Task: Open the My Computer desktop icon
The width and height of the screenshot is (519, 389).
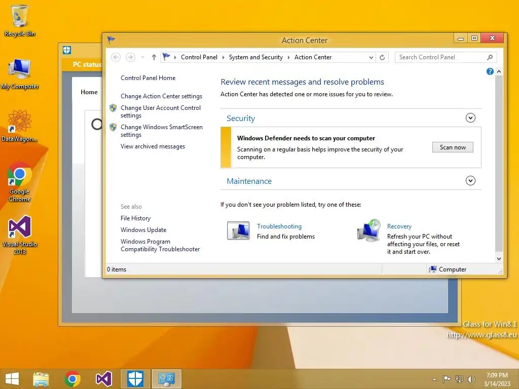Action: tap(20, 73)
